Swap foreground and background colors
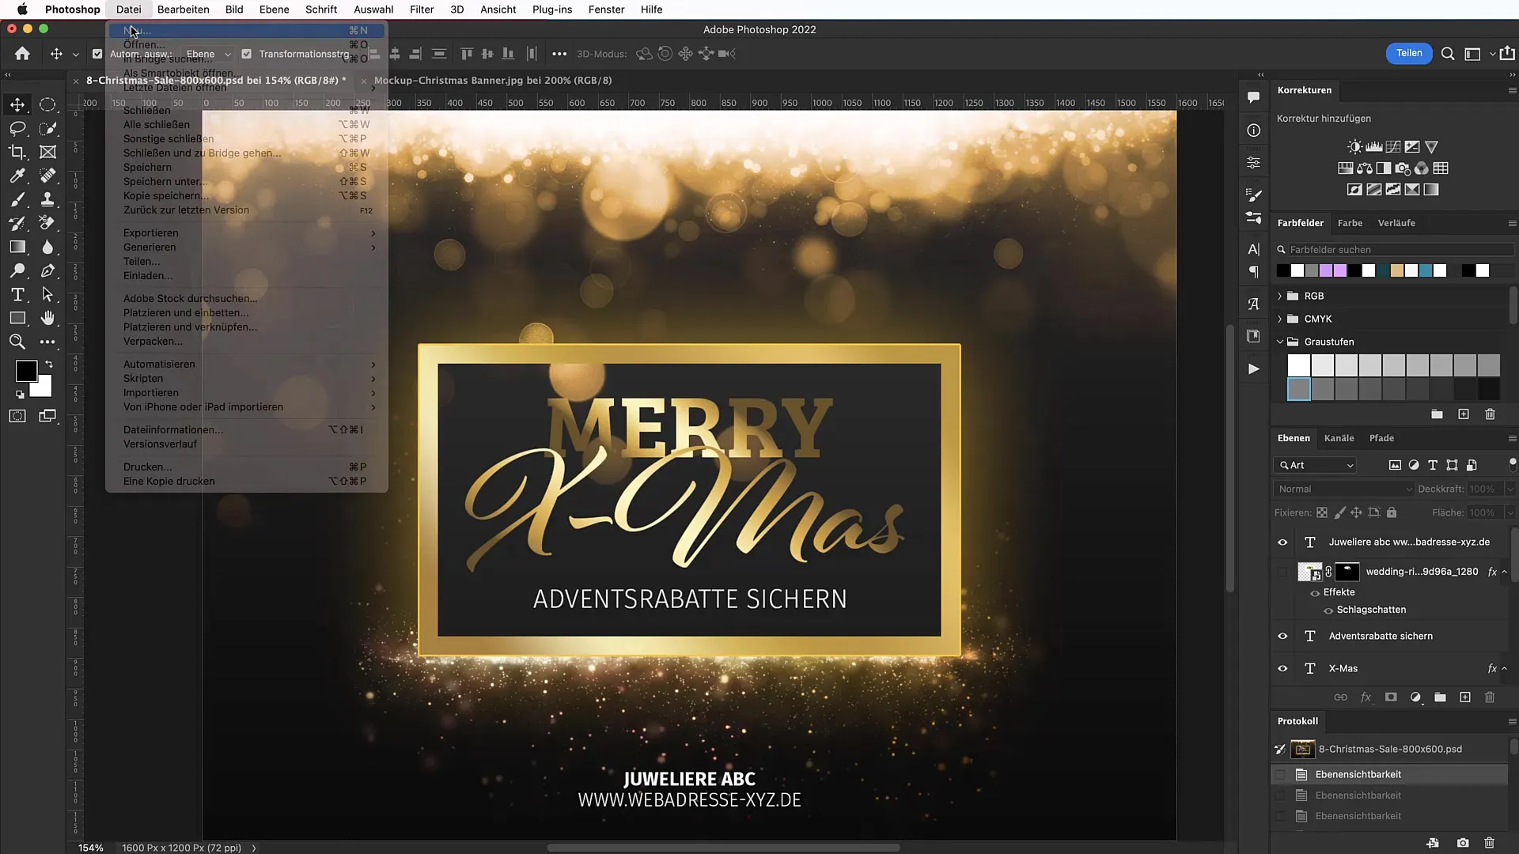The height and width of the screenshot is (854, 1519). (x=49, y=365)
